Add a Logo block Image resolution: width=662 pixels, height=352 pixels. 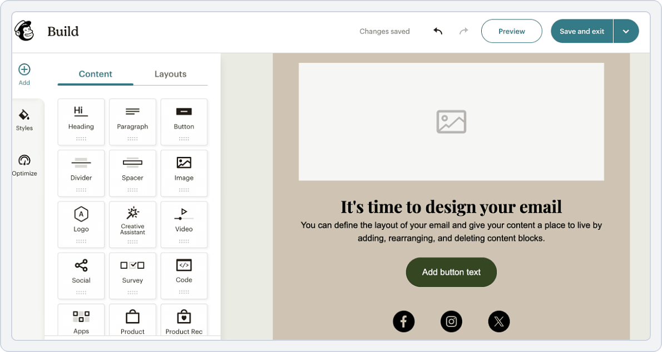tap(81, 224)
